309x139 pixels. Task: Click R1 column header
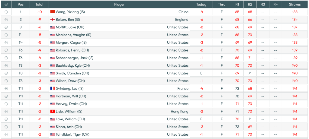[237, 5]
